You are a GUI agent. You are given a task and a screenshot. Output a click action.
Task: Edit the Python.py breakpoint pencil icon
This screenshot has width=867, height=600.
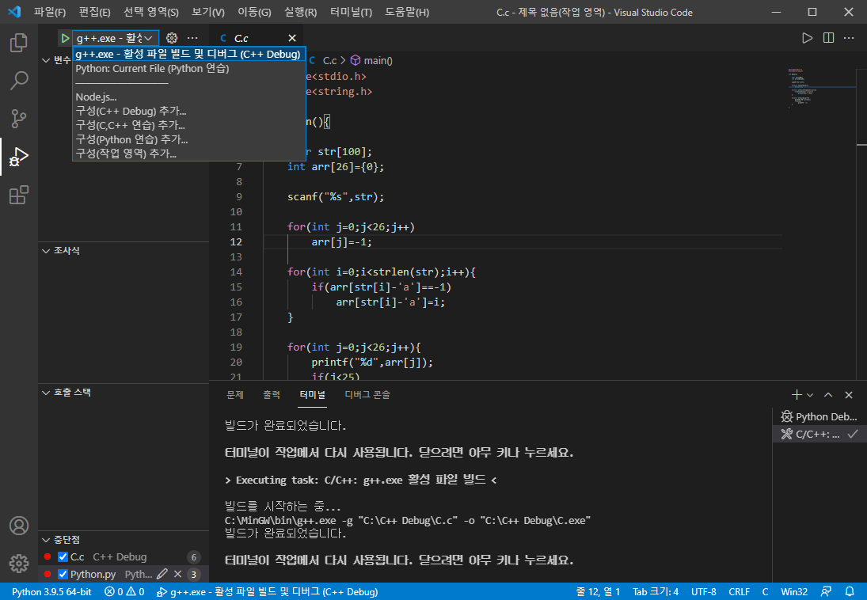162,574
